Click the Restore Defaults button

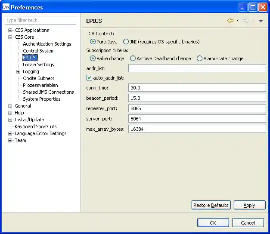click(211, 205)
